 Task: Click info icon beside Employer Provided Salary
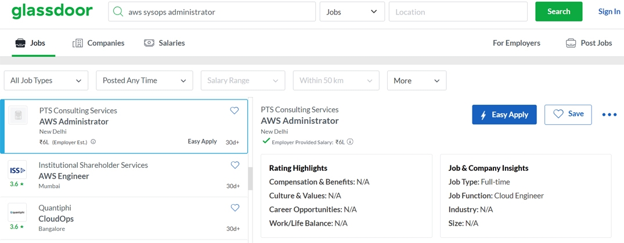click(350, 142)
